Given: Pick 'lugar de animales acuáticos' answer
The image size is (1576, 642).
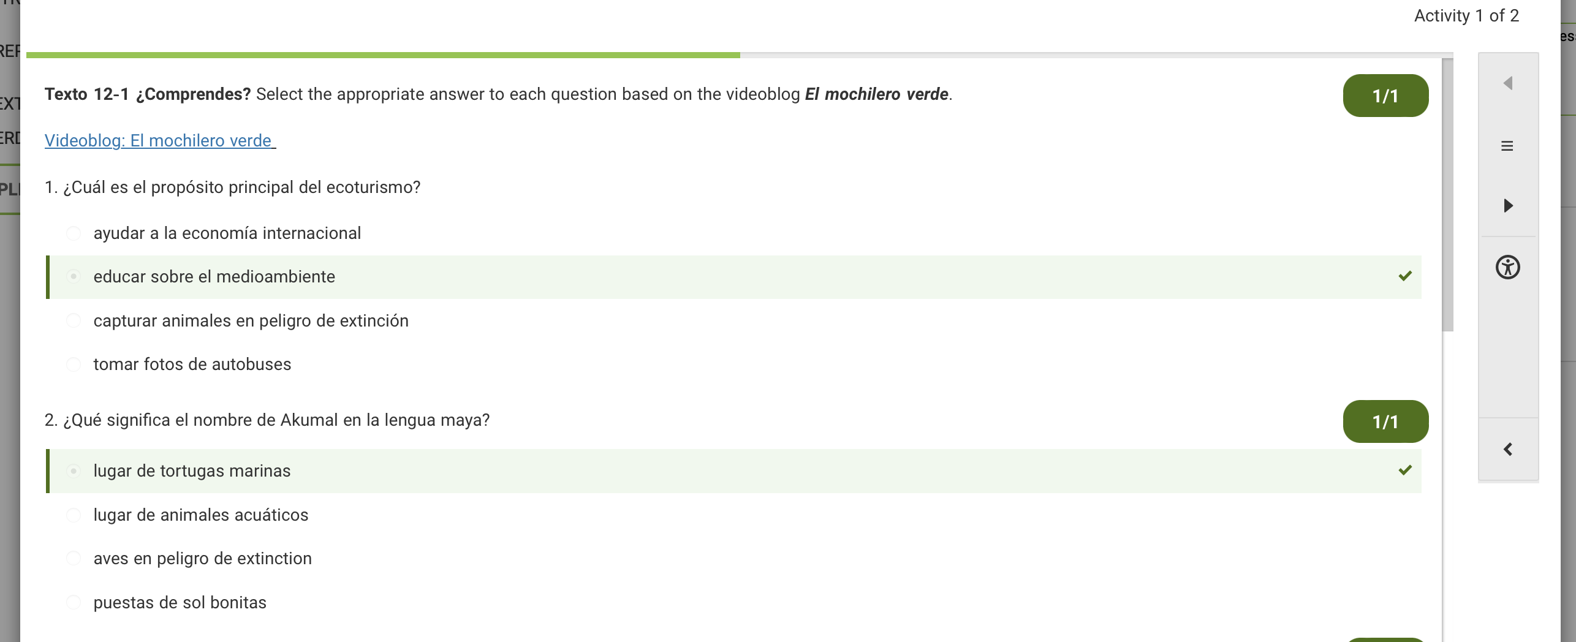Looking at the screenshot, I should [x=74, y=515].
